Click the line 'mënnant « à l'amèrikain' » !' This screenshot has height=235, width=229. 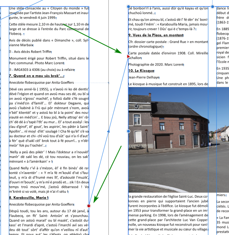coord(31,161)
